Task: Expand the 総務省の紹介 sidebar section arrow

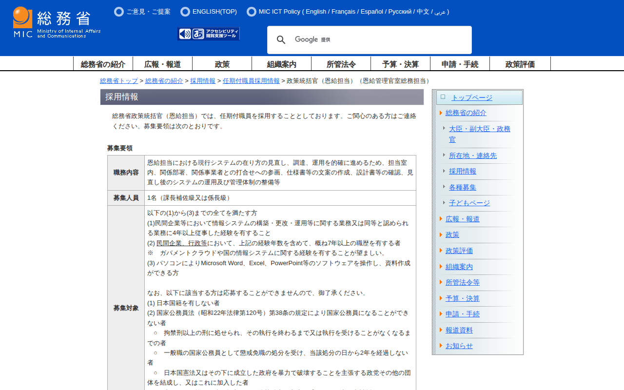Action: [441, 113]
